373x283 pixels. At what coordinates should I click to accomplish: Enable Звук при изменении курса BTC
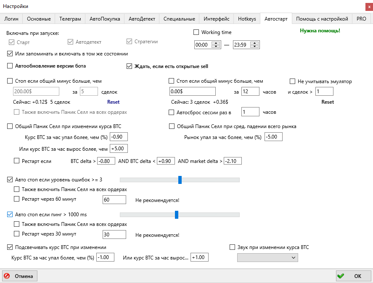tap(232, 247)
